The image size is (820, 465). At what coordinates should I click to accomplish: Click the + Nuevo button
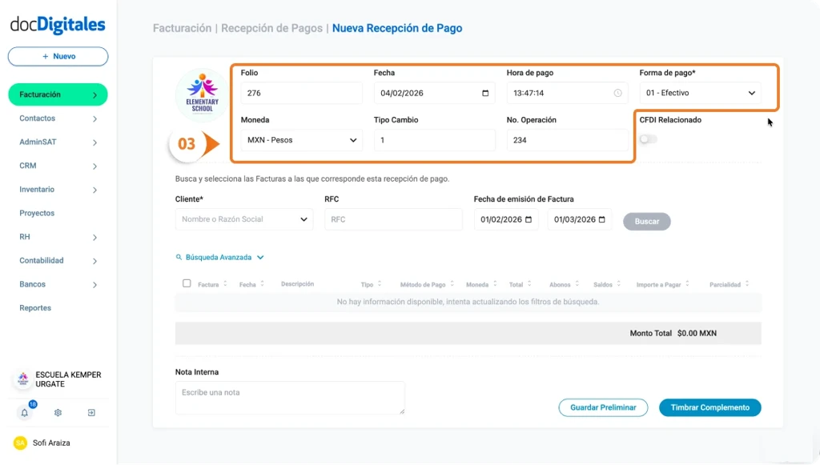coord(58,56)
